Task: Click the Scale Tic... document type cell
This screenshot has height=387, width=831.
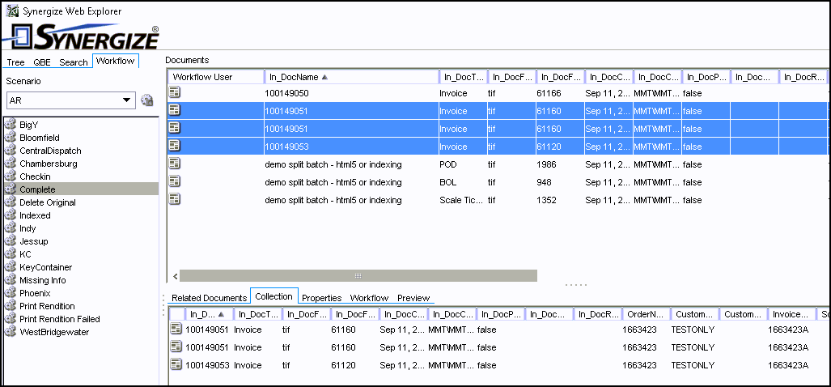Action: point(461,201)
